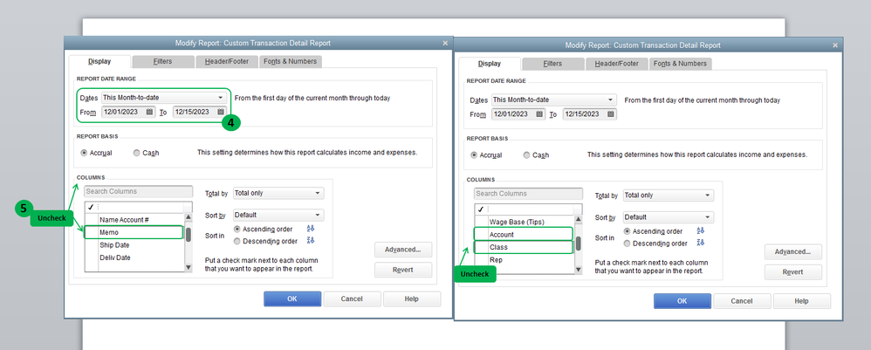Select Rep row in right list
The width and height of the screenshot is (871, 350).
(525, 260)
